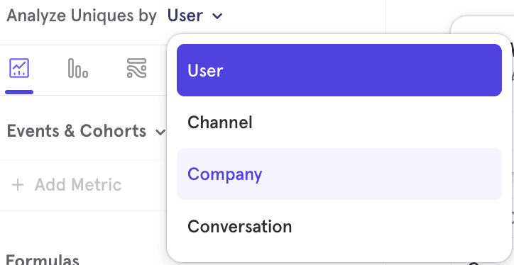Click the blank row area right of Add Metric

144,185
